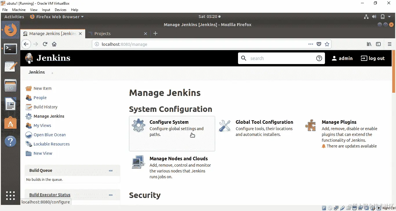Click the Manage Nodes and Clouds computer icon

(139, 162)
